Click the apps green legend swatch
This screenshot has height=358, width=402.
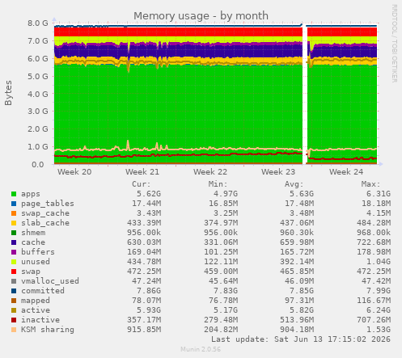14,194
